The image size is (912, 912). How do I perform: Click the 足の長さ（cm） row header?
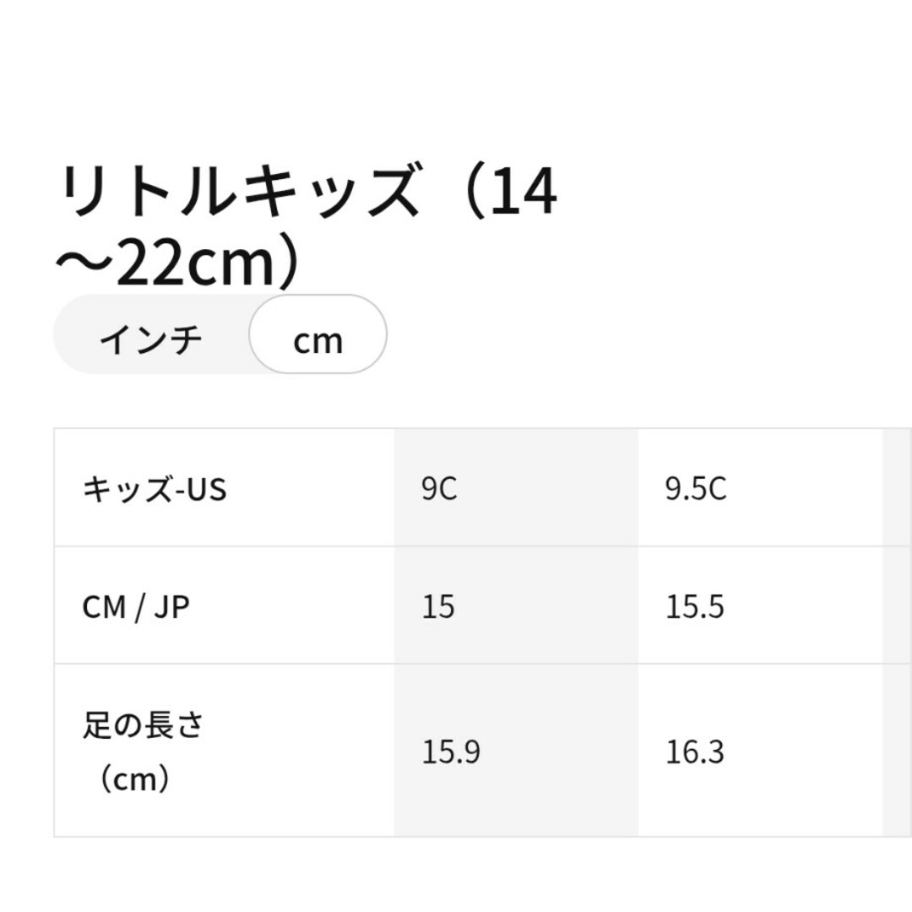tap(225, 751)
